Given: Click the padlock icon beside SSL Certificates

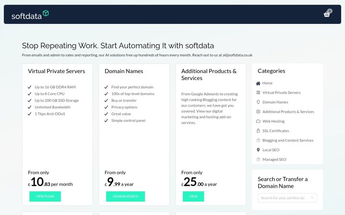Looking at the screenshot, I should click(258, 131).
